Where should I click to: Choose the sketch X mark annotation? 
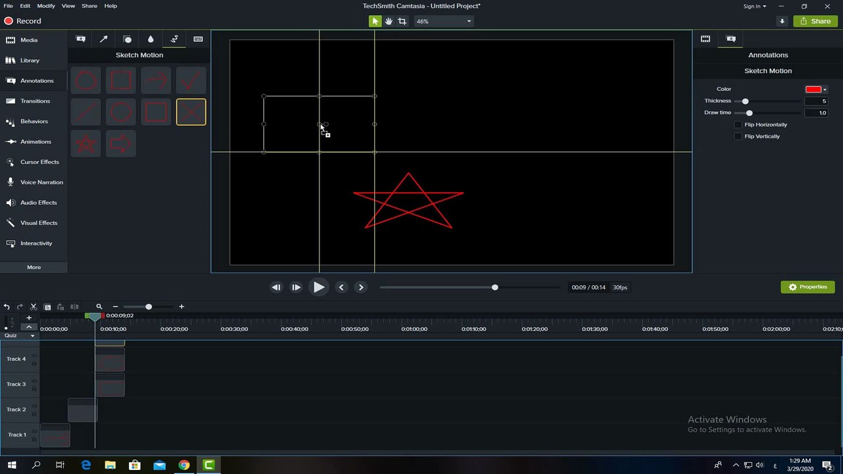191,112
